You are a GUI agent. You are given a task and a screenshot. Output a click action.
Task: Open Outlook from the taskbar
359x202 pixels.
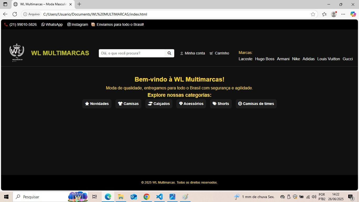point(134,197)
